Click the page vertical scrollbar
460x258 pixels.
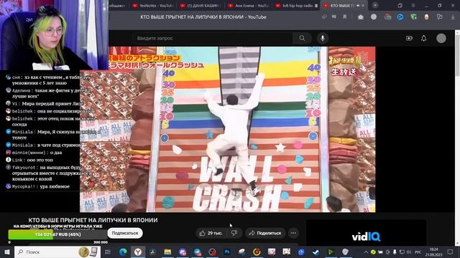click(457, 138)
